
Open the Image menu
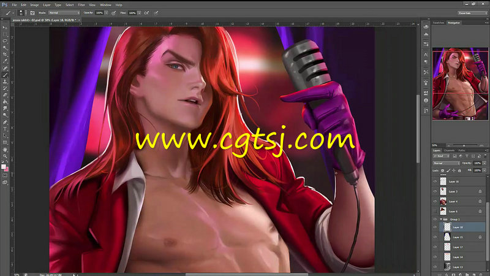click(34, 5)
